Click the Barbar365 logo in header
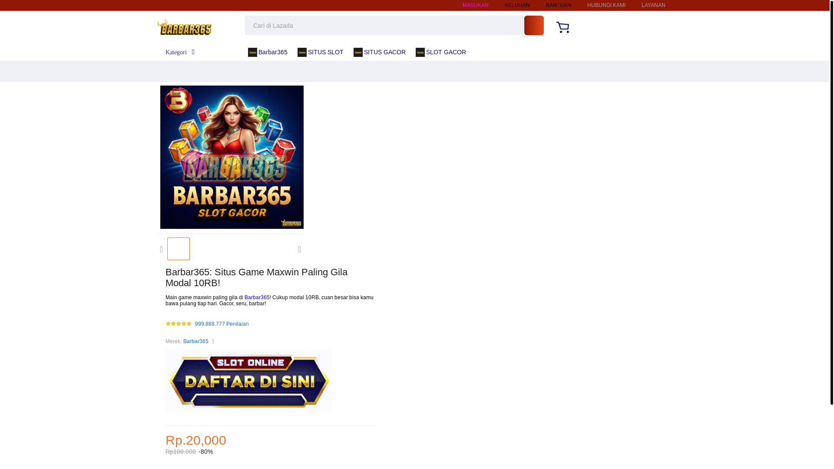Screen dimensions: 834x469 (184, 26)
